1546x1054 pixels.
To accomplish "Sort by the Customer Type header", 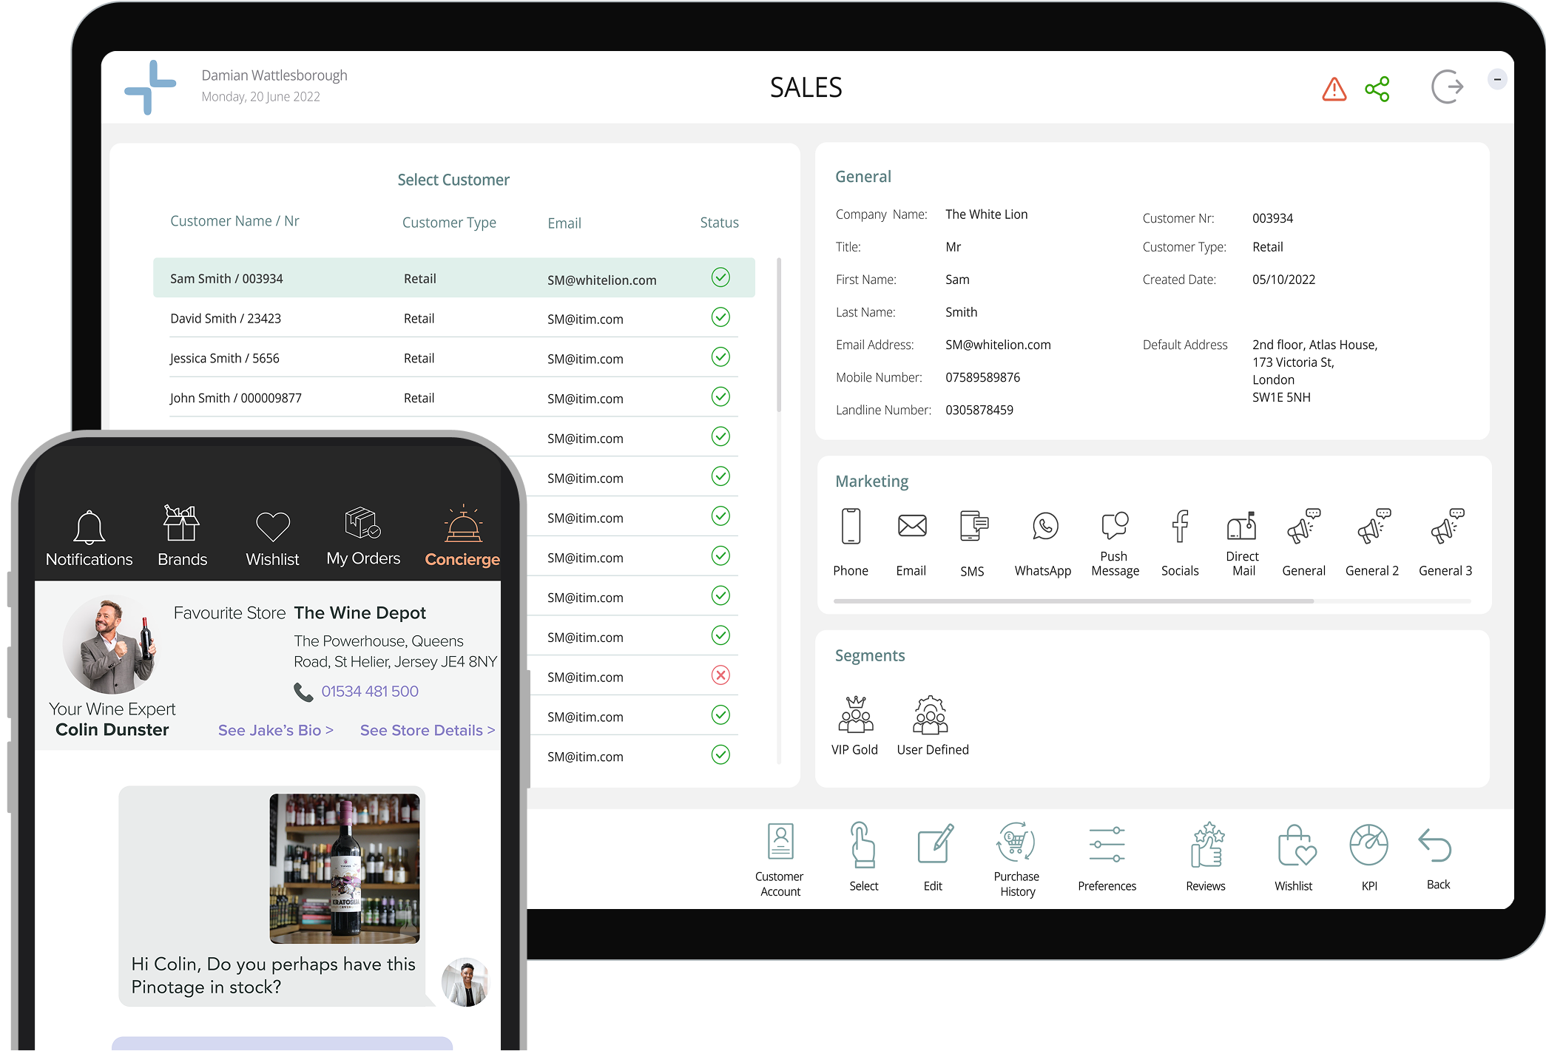I will click(x=449, y=223).
